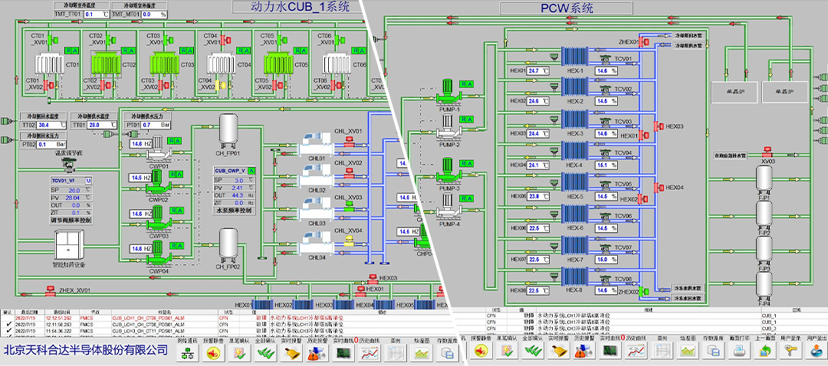Click the 网络通讯 network communication icon
Screen dimensions: 828x366
click(188, 353)
